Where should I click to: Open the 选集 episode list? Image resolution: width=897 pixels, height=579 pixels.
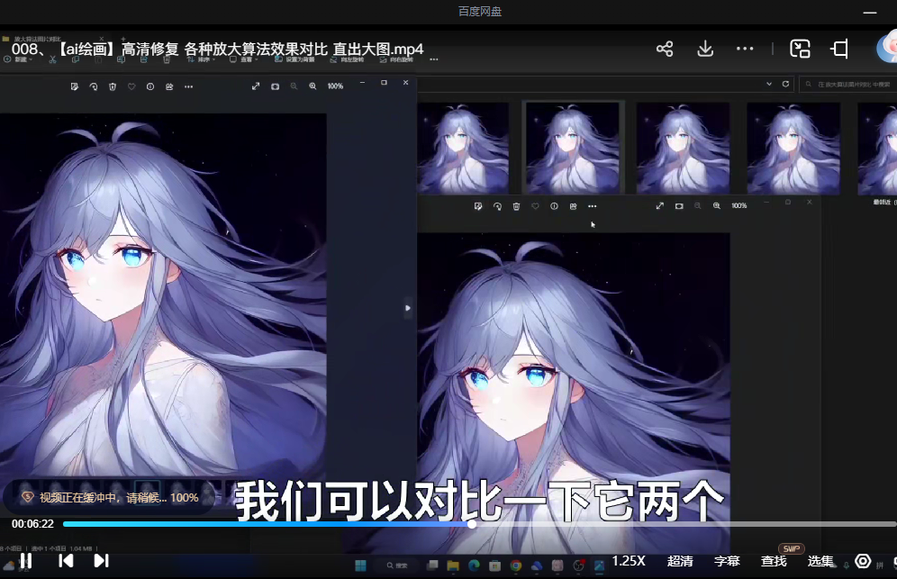tap(821, 561)
